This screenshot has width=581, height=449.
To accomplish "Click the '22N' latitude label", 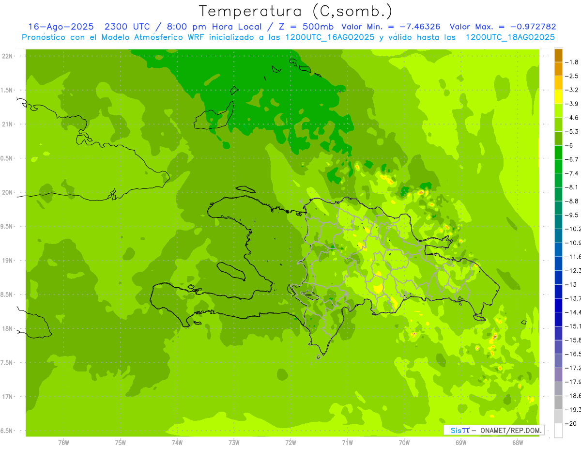I will click(x=8, y=56).
